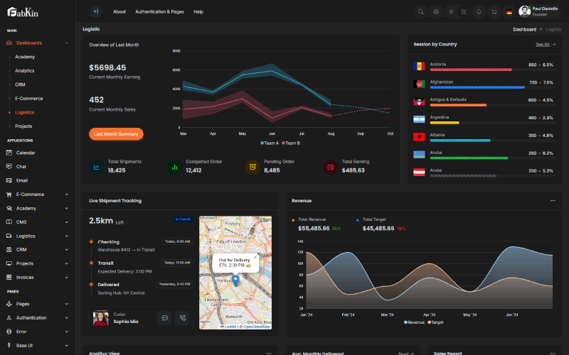This screenshot has width=569, height=355.
Task: Switch to light mode with sun icon
Action: pyautogui.click(x=450, y=11)
